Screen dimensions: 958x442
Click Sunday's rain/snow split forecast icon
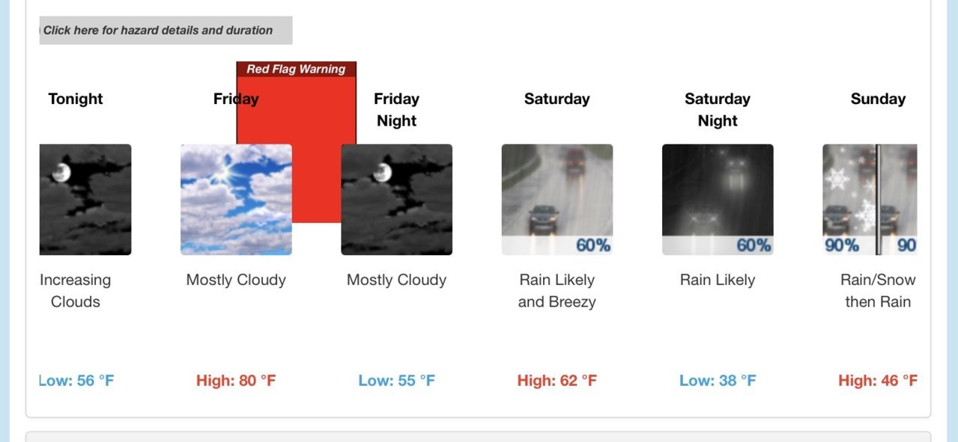(x=870, y=200)
